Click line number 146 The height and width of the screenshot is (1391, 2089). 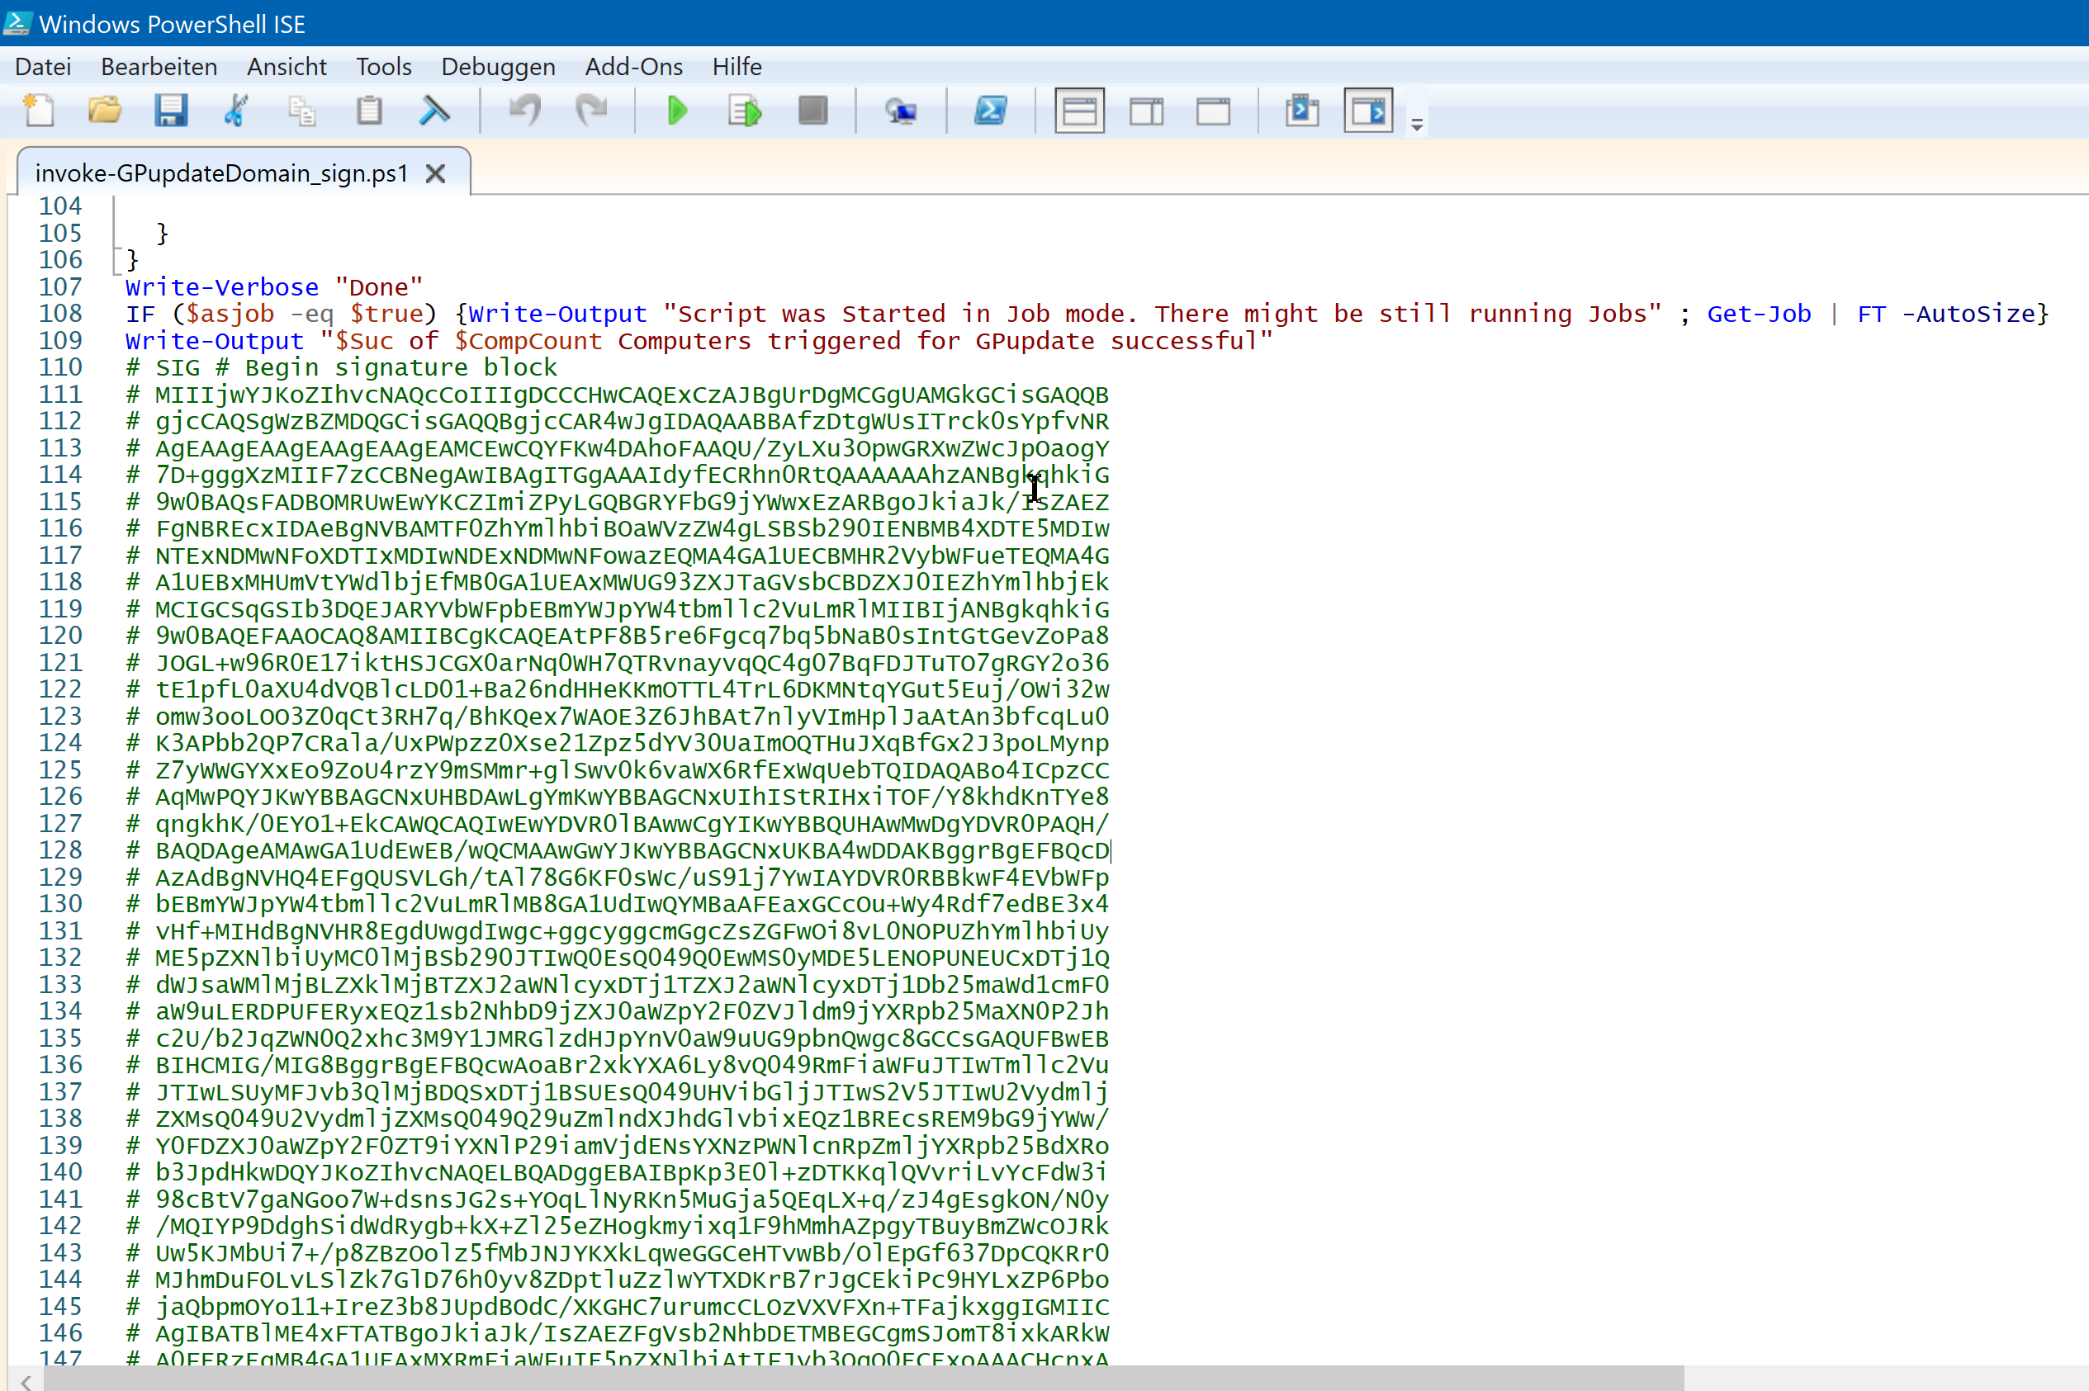[60, 1332]
